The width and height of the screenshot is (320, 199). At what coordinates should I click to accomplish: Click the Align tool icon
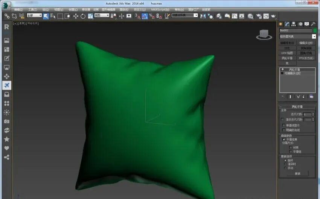pos(210,16)
